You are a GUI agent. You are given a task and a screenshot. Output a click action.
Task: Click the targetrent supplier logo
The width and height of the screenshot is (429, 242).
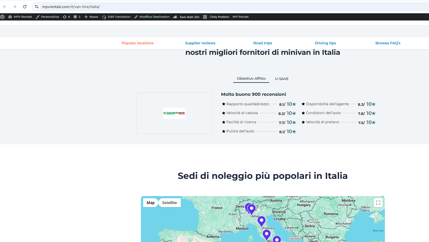pos(174,113)
